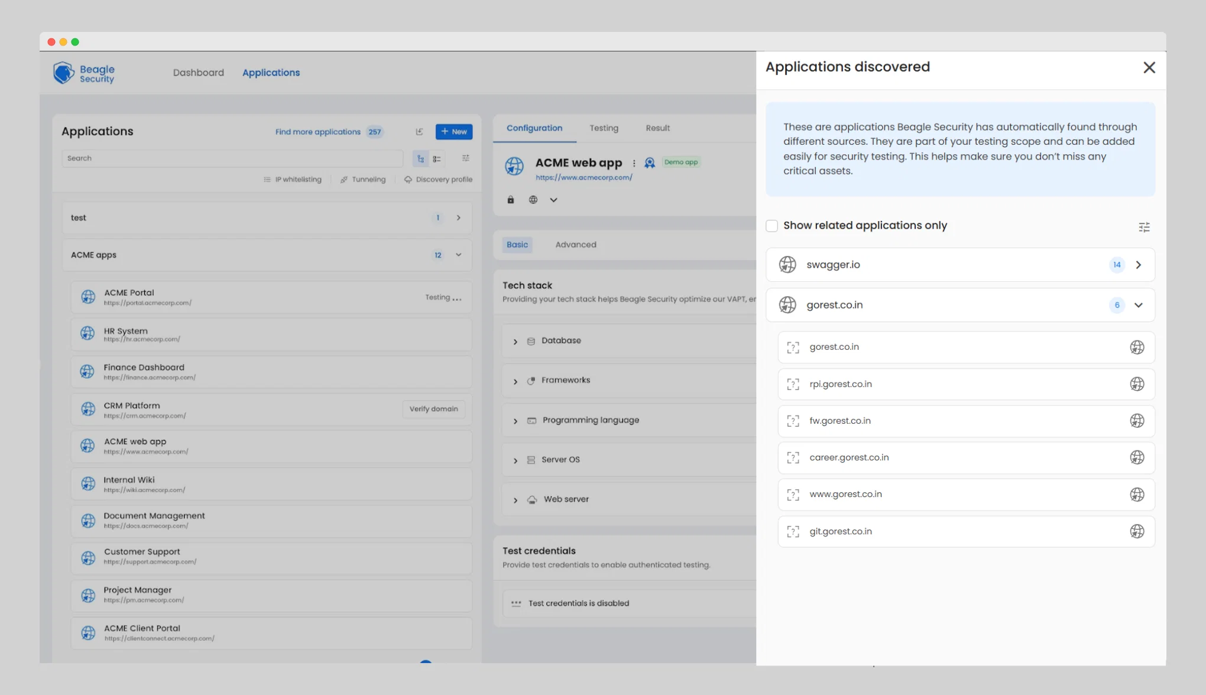Expand the Database tech stack section
The image size is (1206, 695).
[515, 342]
